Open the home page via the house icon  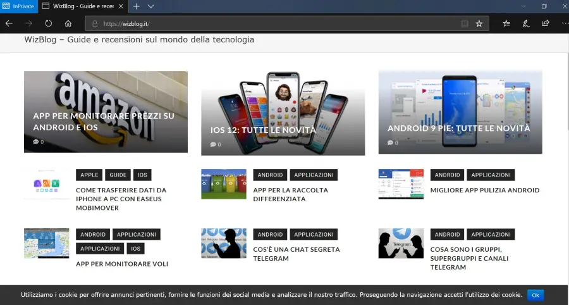(x=68, y=23)
